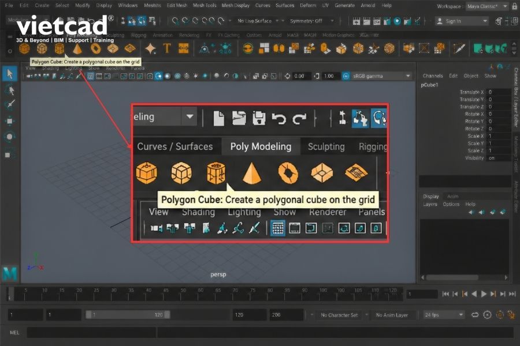
Task: Play the animation forwards
Action: point(484,294)
